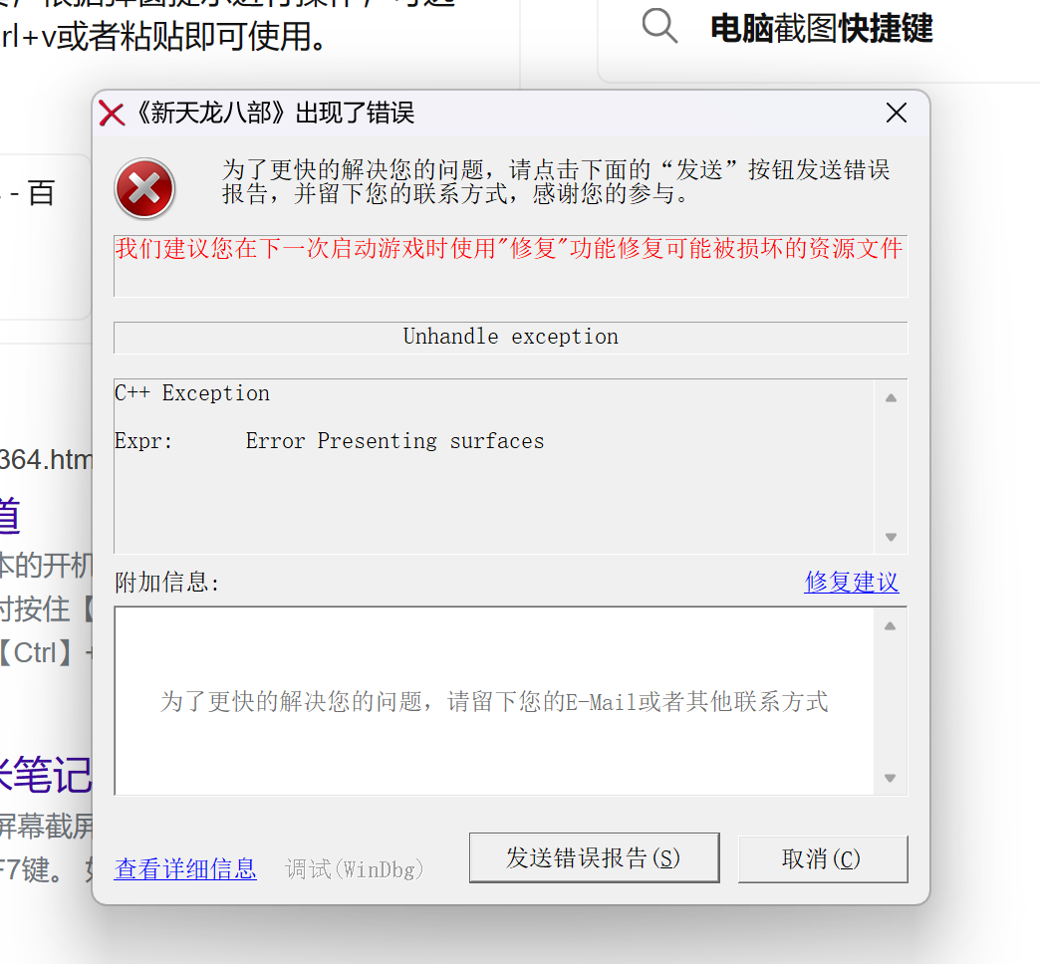This screenshot has width=1040, height=964.
Task: Click the dialog title 出现了错误
Action: [x=355, y=114]
